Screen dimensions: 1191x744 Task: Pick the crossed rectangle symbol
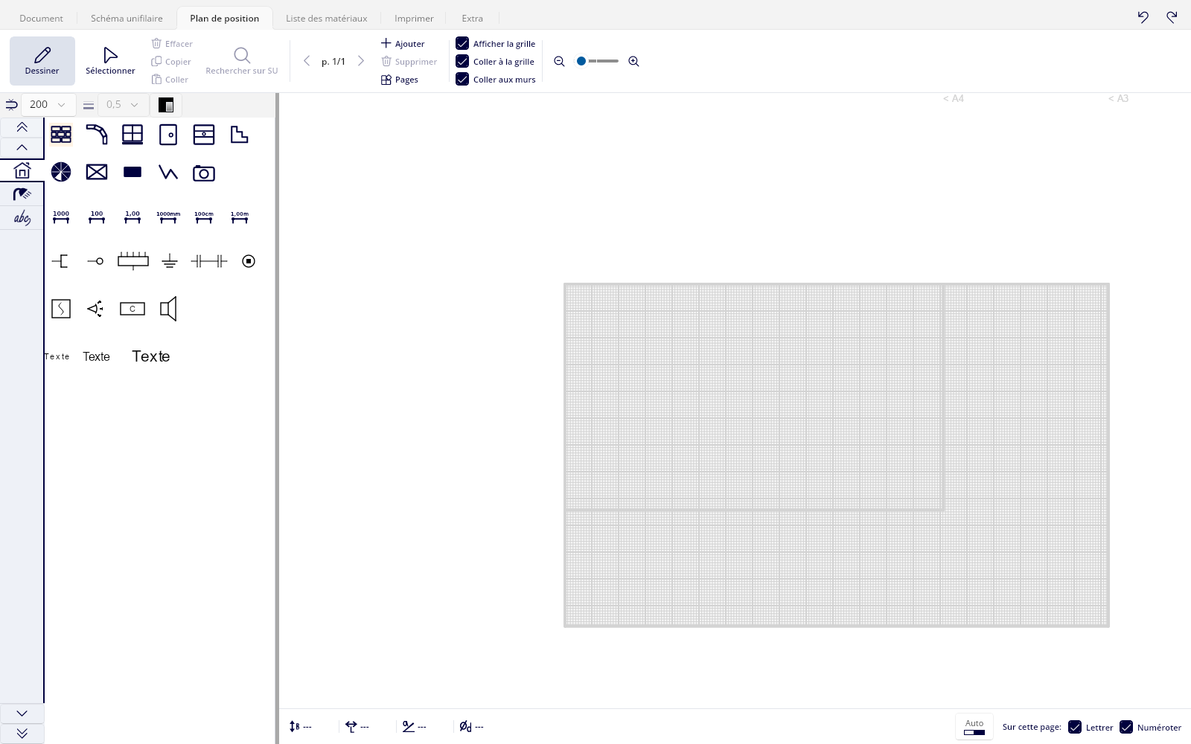tap(97, 173)
